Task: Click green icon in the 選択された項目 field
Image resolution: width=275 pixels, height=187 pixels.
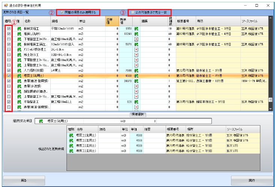Action: point(41,121)
